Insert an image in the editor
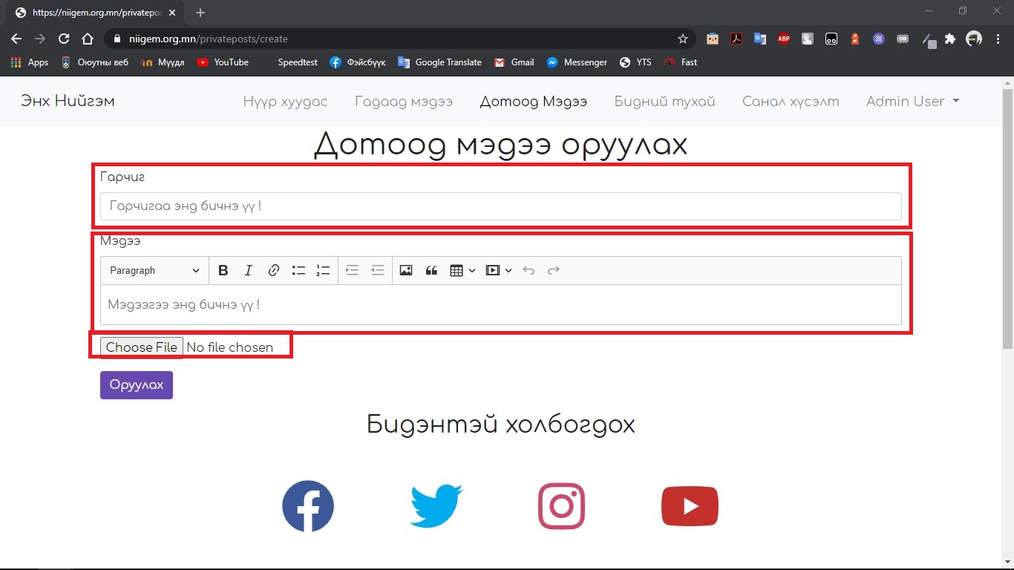 tap(405, 271)
